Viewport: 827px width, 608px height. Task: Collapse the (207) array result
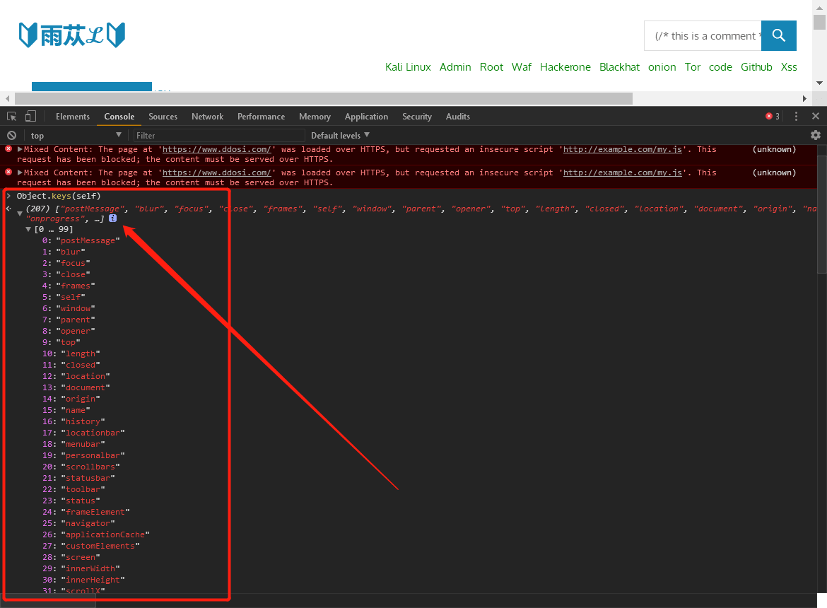tap(20, 214)
